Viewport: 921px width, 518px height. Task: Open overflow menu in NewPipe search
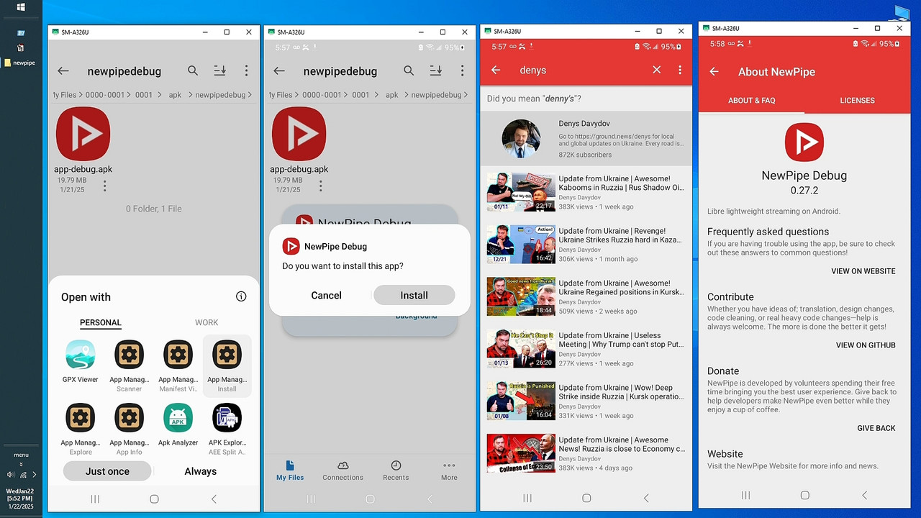[x=680, y=70]
